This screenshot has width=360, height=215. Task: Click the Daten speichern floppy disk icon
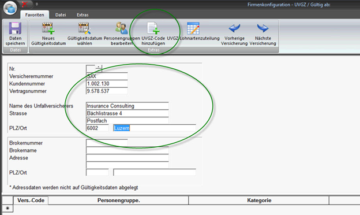pyautogui.click(x=15, y=28)
